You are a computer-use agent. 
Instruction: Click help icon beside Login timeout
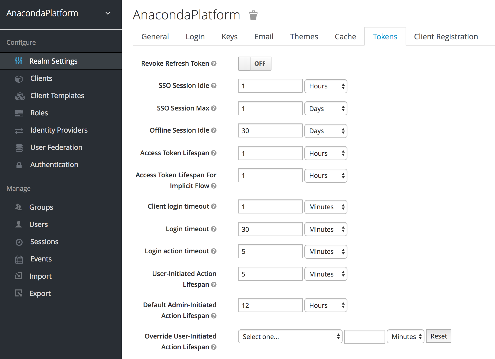point(214,229)
